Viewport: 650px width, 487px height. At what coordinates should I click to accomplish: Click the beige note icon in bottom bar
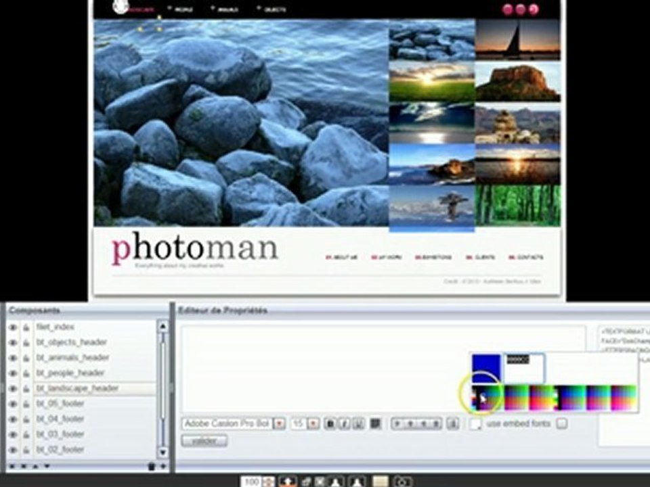point(380,481)
